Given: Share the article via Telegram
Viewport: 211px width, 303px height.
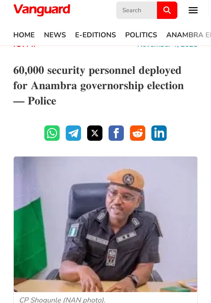Looking at the screenshot, I should point(73,133).
